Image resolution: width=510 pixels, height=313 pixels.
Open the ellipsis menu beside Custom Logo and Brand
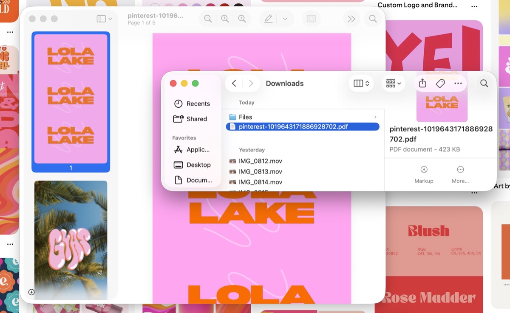(475, 6)
